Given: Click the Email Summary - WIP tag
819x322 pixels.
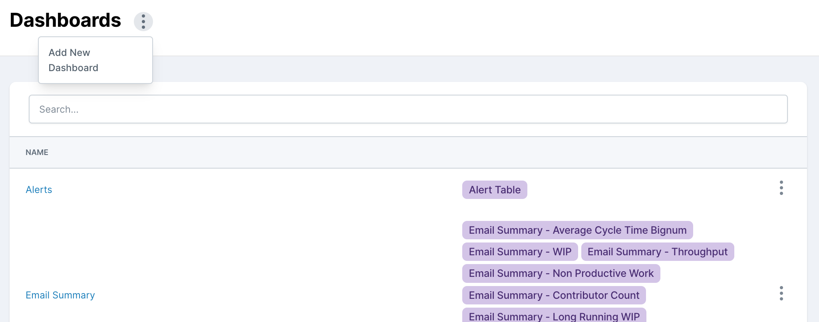Looking at the screenshot, I should (x=519, y=252).
